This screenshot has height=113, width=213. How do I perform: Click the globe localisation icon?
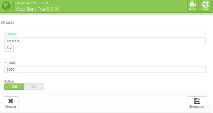[x=6, y=6]
